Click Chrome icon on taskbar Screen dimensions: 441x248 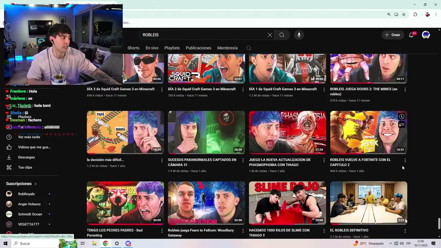tap(105, 244)
